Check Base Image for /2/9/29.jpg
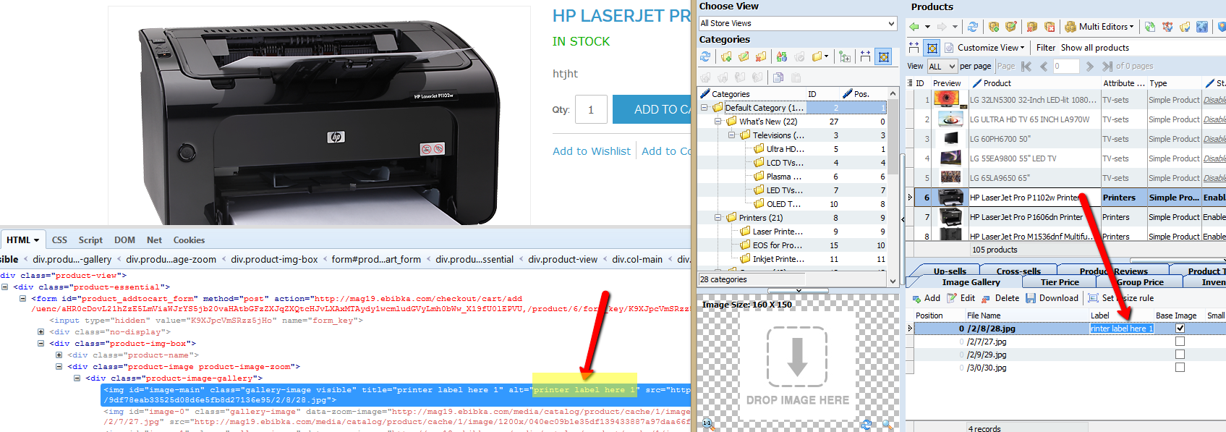Screen dimensions: 1226x432 click(x=1180, y=355)
